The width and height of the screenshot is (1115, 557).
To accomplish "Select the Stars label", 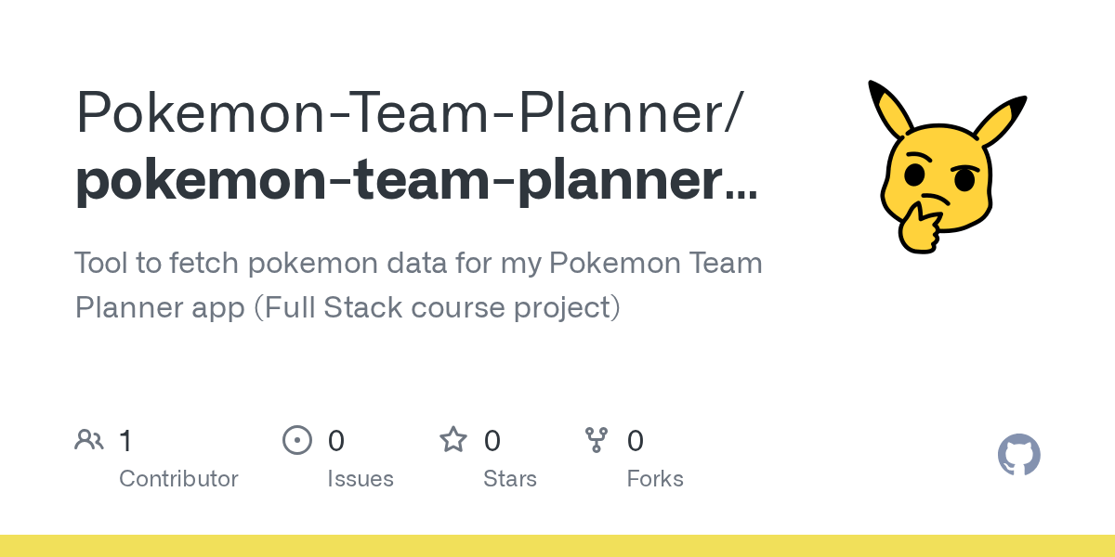I will 510,479.
